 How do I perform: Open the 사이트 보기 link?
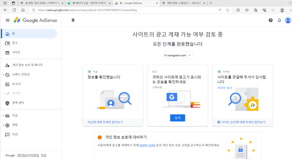click(224, 88)
